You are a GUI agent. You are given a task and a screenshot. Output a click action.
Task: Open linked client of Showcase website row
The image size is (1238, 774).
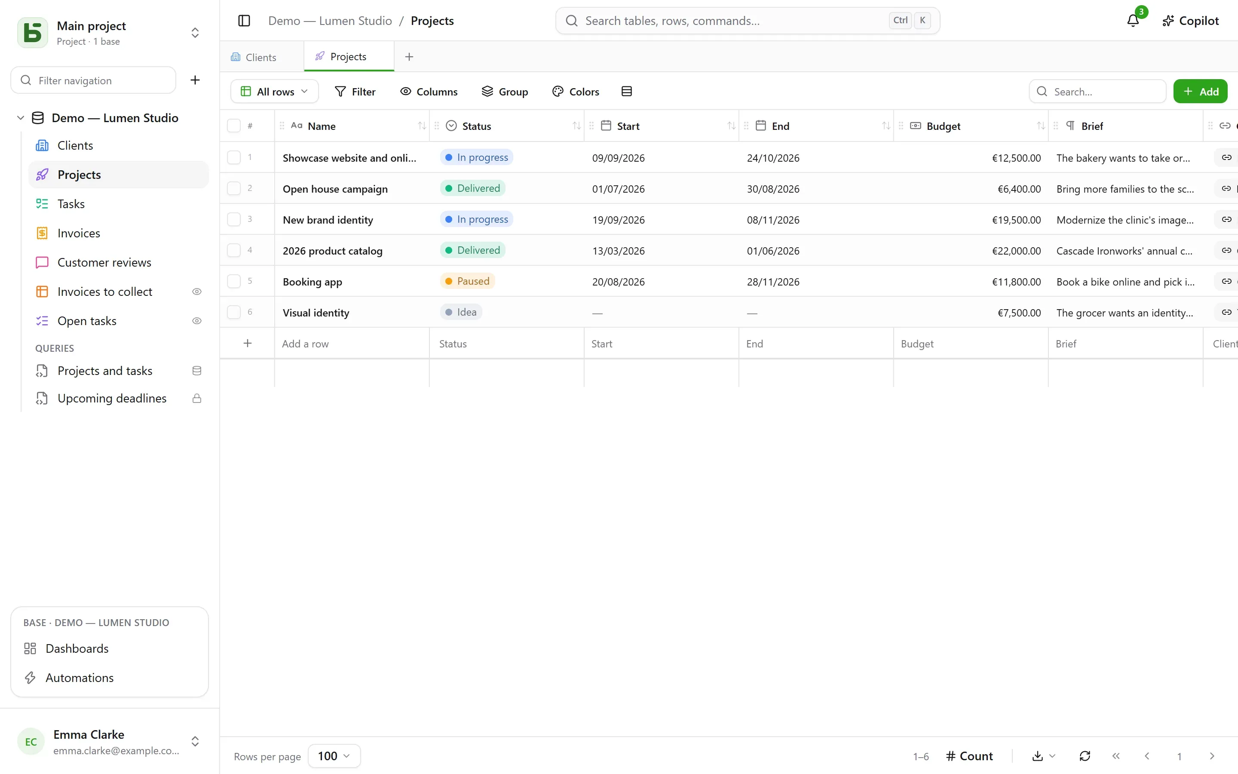pos(1226,158)
